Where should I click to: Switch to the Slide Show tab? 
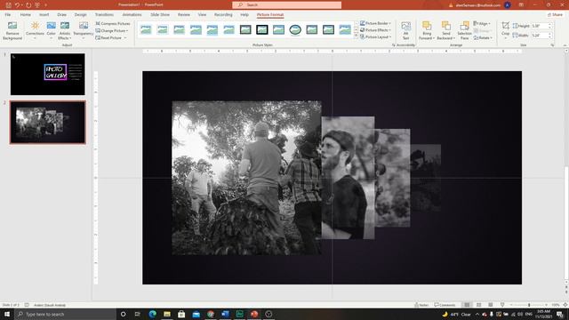(160, 14)
